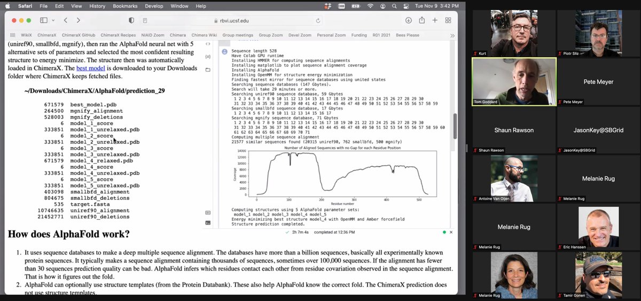Select Piotr Sliz's video tile
This screenshot has width=641, height=301.
coord(599,33)
